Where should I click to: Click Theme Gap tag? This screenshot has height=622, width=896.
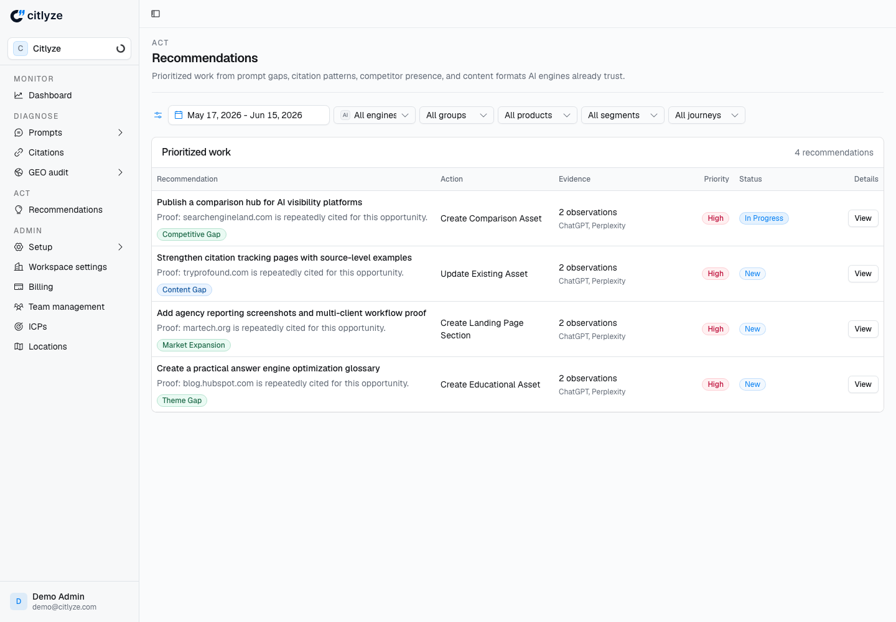(x=182, y=401)
